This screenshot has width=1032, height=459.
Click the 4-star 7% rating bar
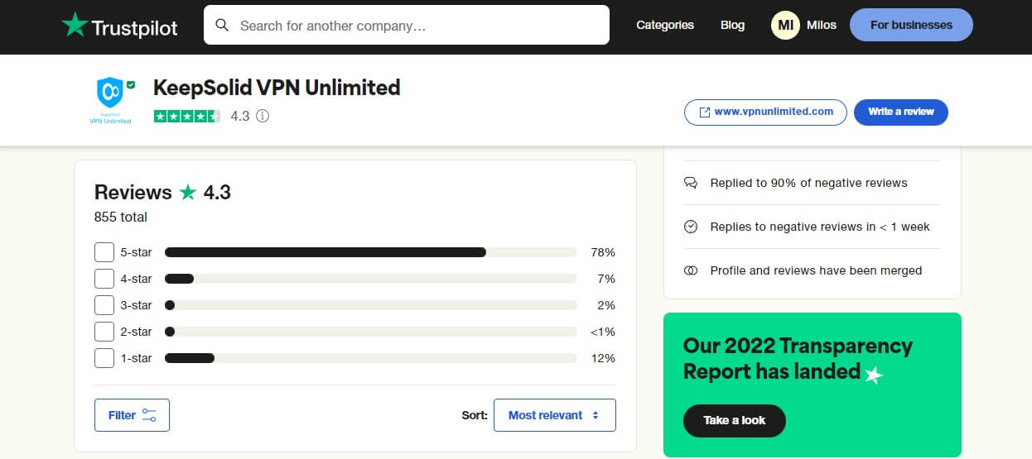point(371,279)
